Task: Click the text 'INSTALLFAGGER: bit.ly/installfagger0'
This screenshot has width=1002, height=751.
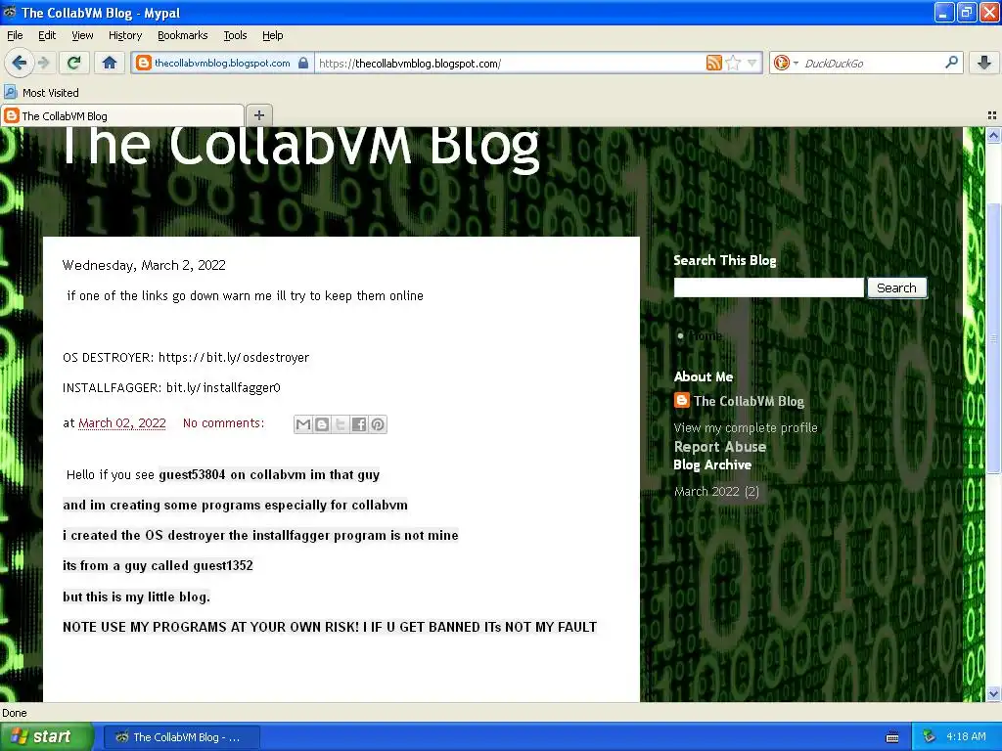Action: (171, 387)
